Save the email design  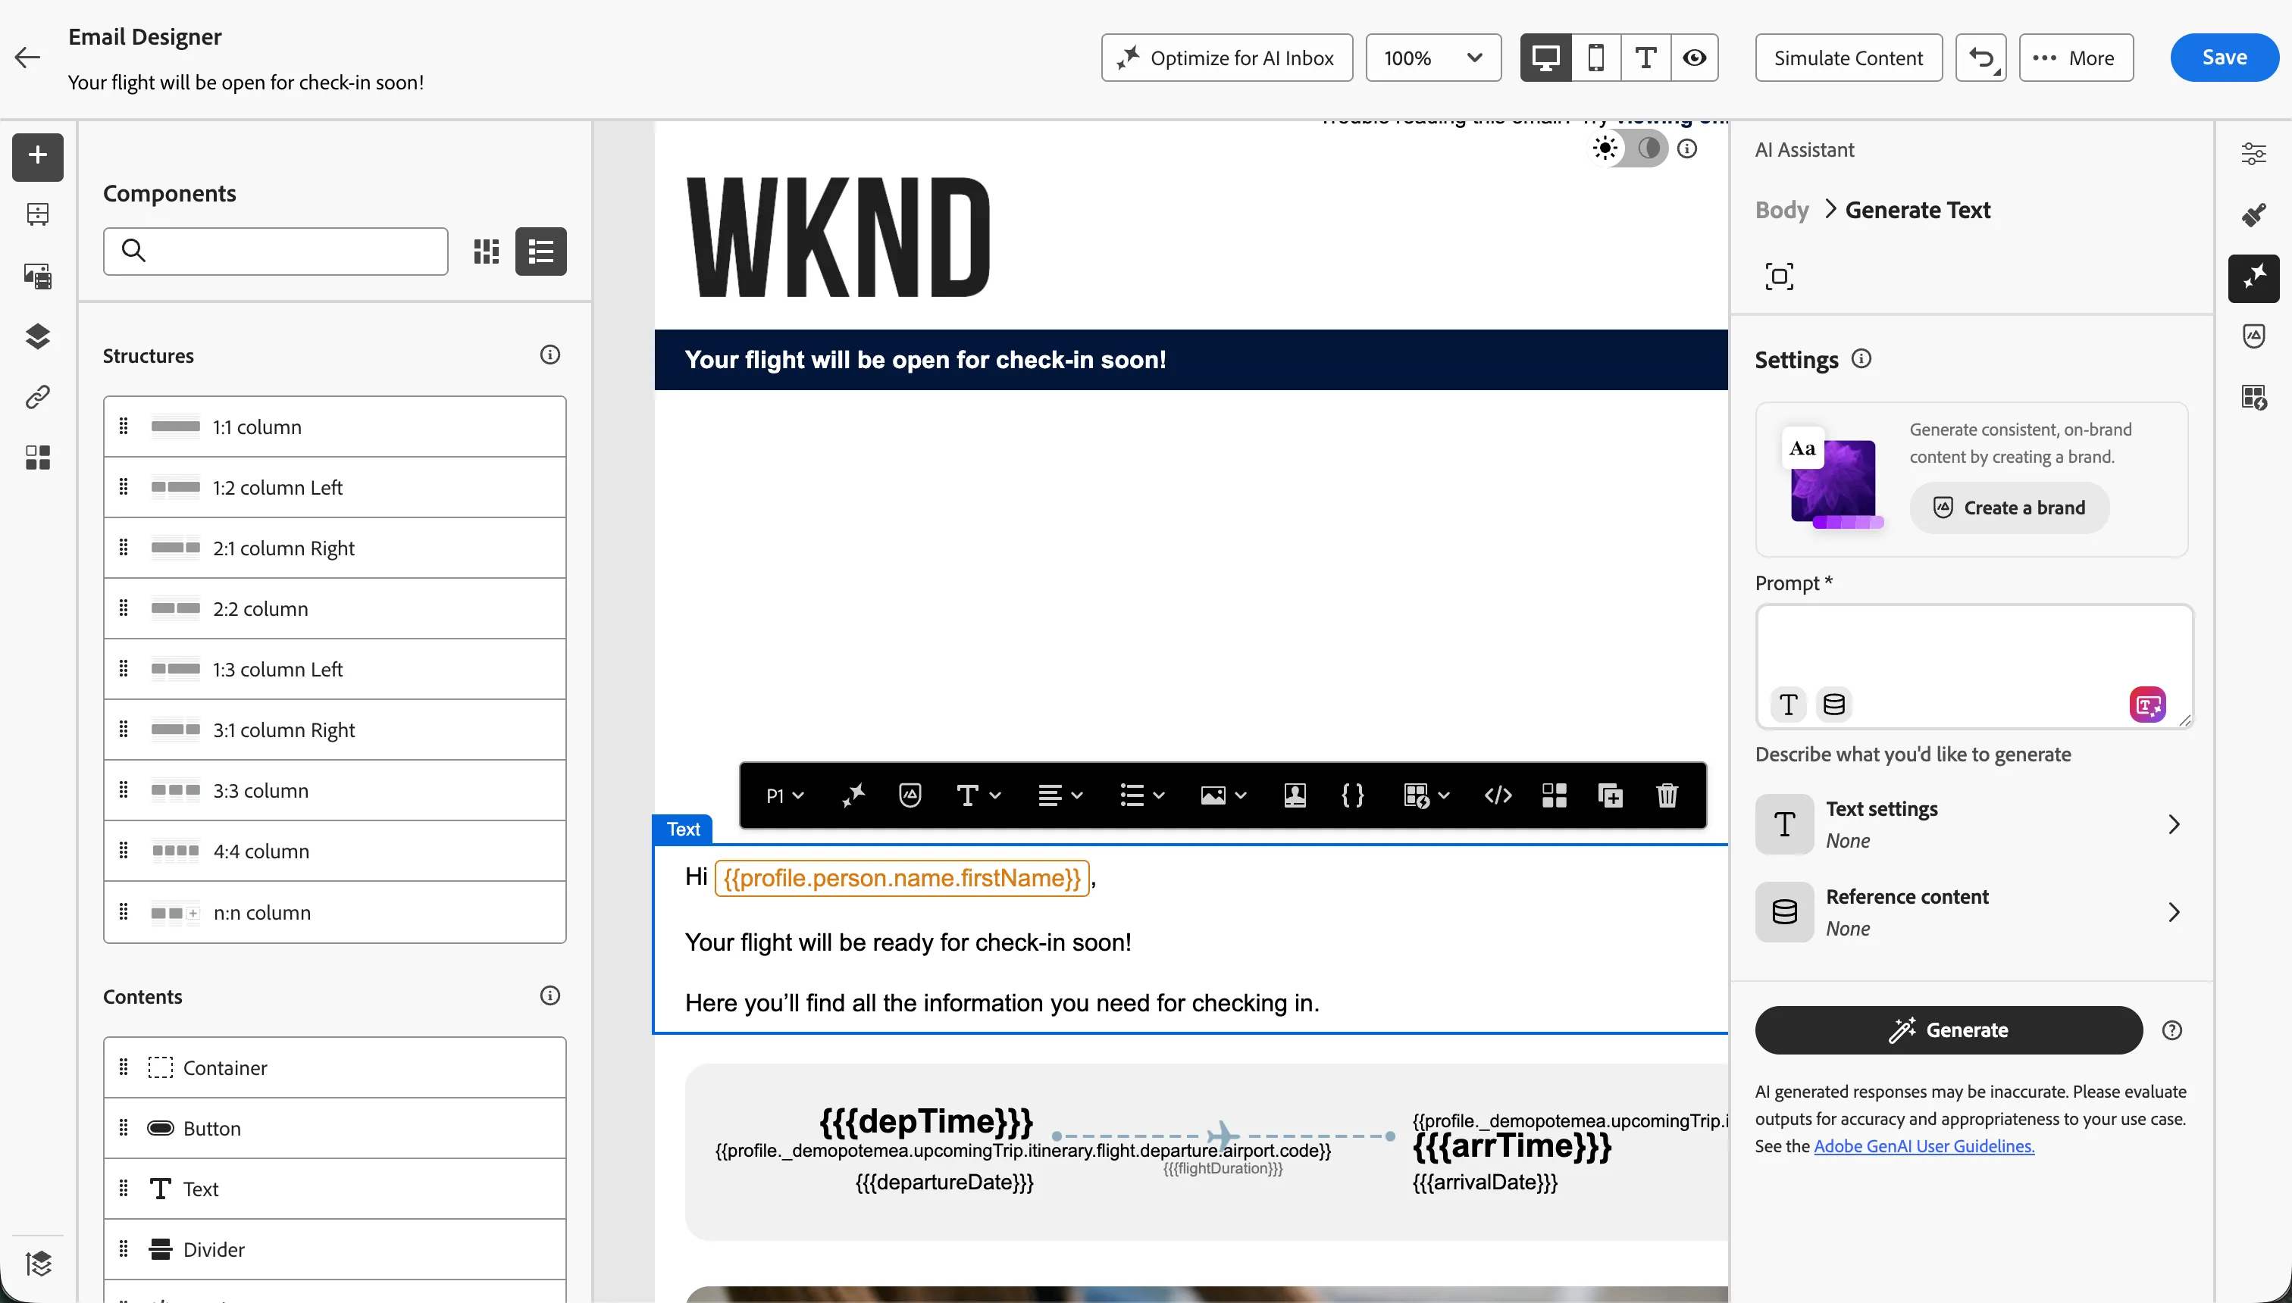click(x=2224, y=58)
